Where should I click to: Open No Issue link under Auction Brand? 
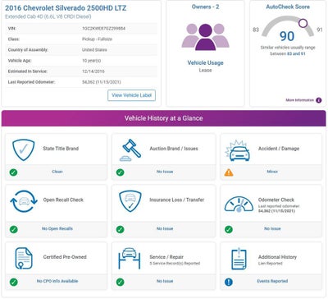click(165, 172)
